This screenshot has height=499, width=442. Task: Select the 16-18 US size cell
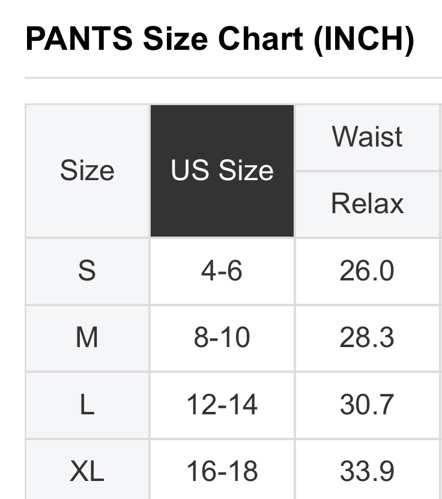pyautogui.click(x=222, y=471)
